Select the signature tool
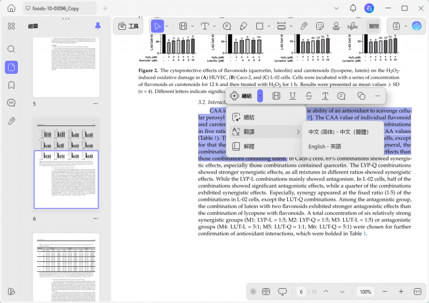The width and height of the screenshot is (429, 303). click(352, 26)
